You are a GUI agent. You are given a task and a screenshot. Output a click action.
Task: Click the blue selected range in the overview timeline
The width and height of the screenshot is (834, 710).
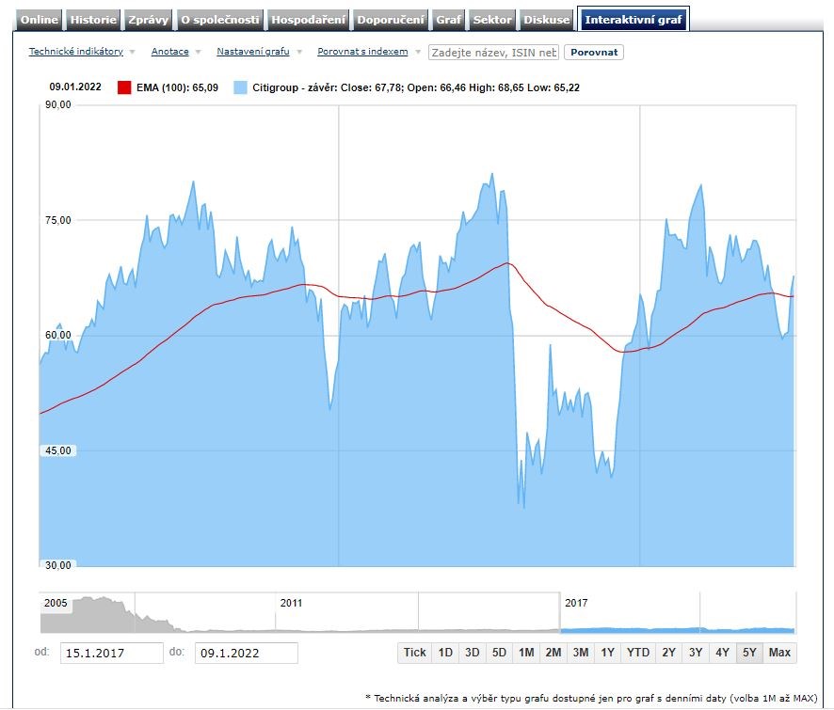[x=677, y=629]
